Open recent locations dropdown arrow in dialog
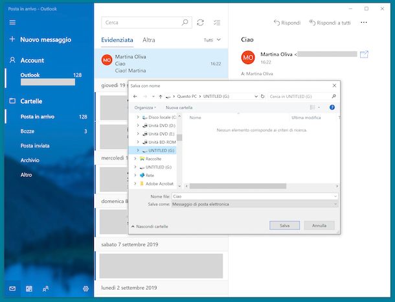The width and height of the screenshot is (395, 302). coord(153,97)
